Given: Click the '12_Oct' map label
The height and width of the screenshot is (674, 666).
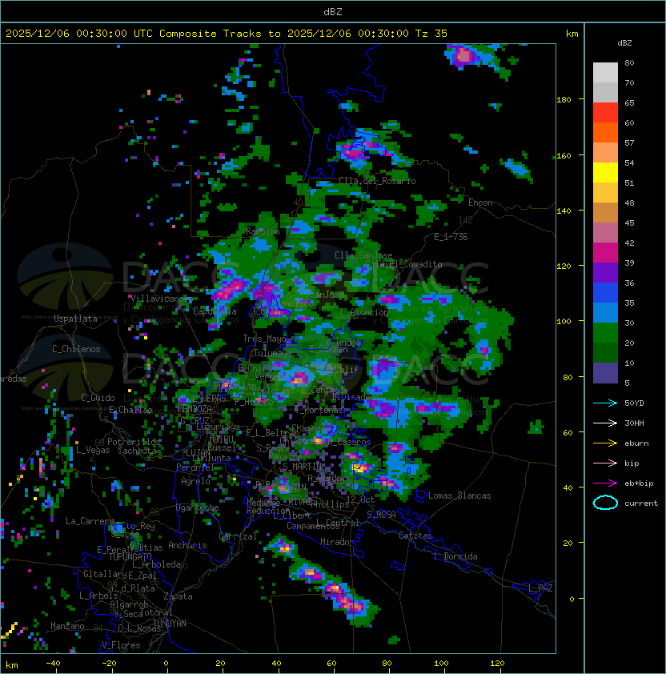Looking at the screenshot, I should pos(360,499).
